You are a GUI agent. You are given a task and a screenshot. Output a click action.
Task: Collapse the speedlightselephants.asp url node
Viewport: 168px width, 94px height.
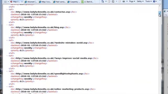point(7,71)
